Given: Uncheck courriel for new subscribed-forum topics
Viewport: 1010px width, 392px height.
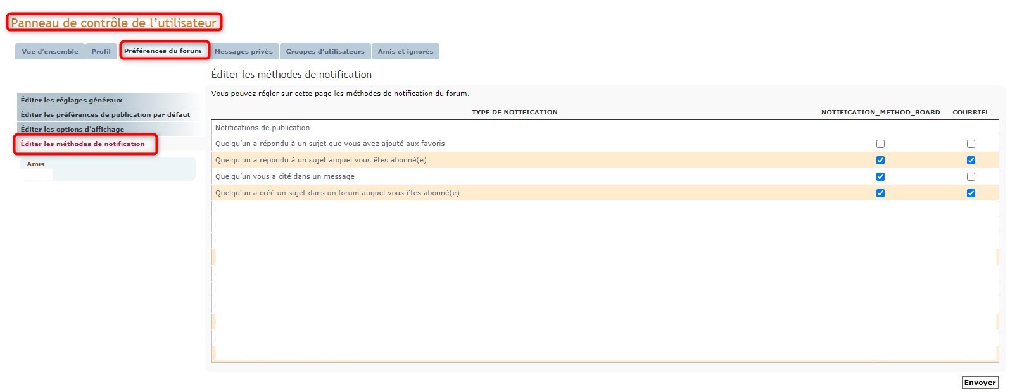Looking at the screenshot, I should tap(971, 193).
